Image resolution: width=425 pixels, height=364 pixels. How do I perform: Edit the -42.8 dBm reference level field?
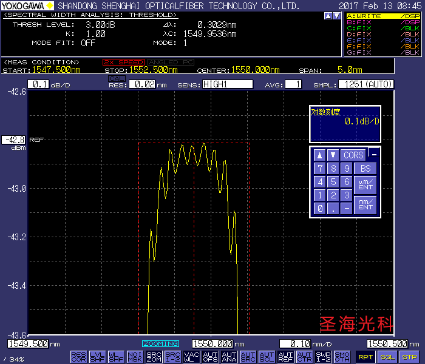pos(13,140)
